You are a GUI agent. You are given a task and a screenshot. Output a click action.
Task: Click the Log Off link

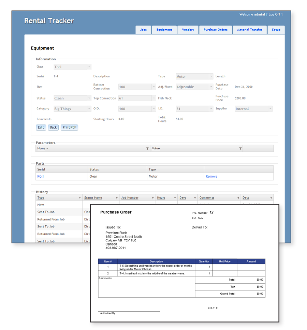(x=274, y=15)
